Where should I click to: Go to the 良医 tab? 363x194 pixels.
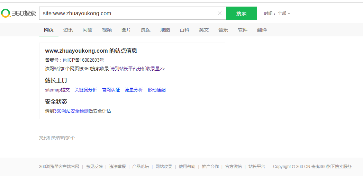[x=146, y=30]
